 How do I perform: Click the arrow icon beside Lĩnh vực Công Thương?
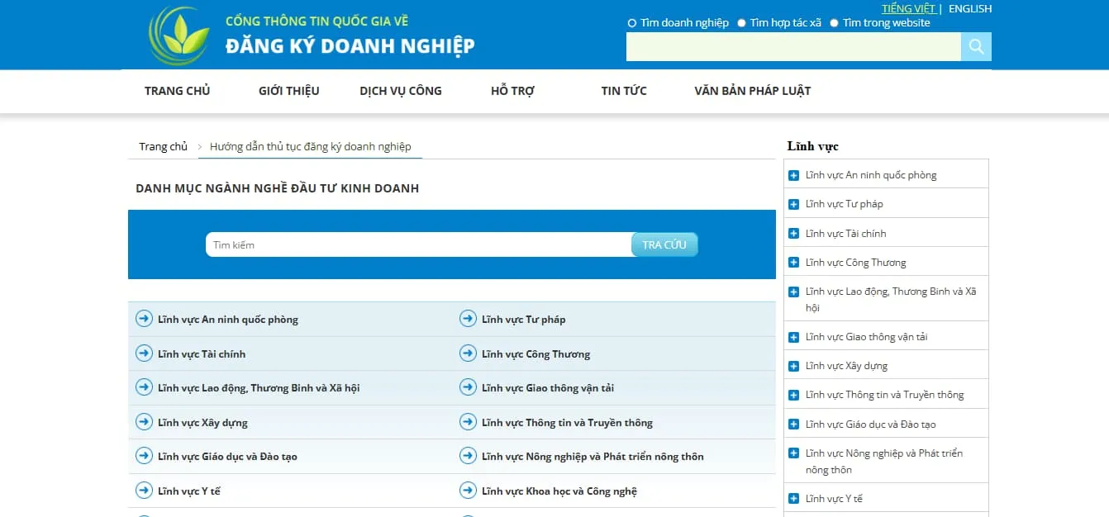coord(468,353)
